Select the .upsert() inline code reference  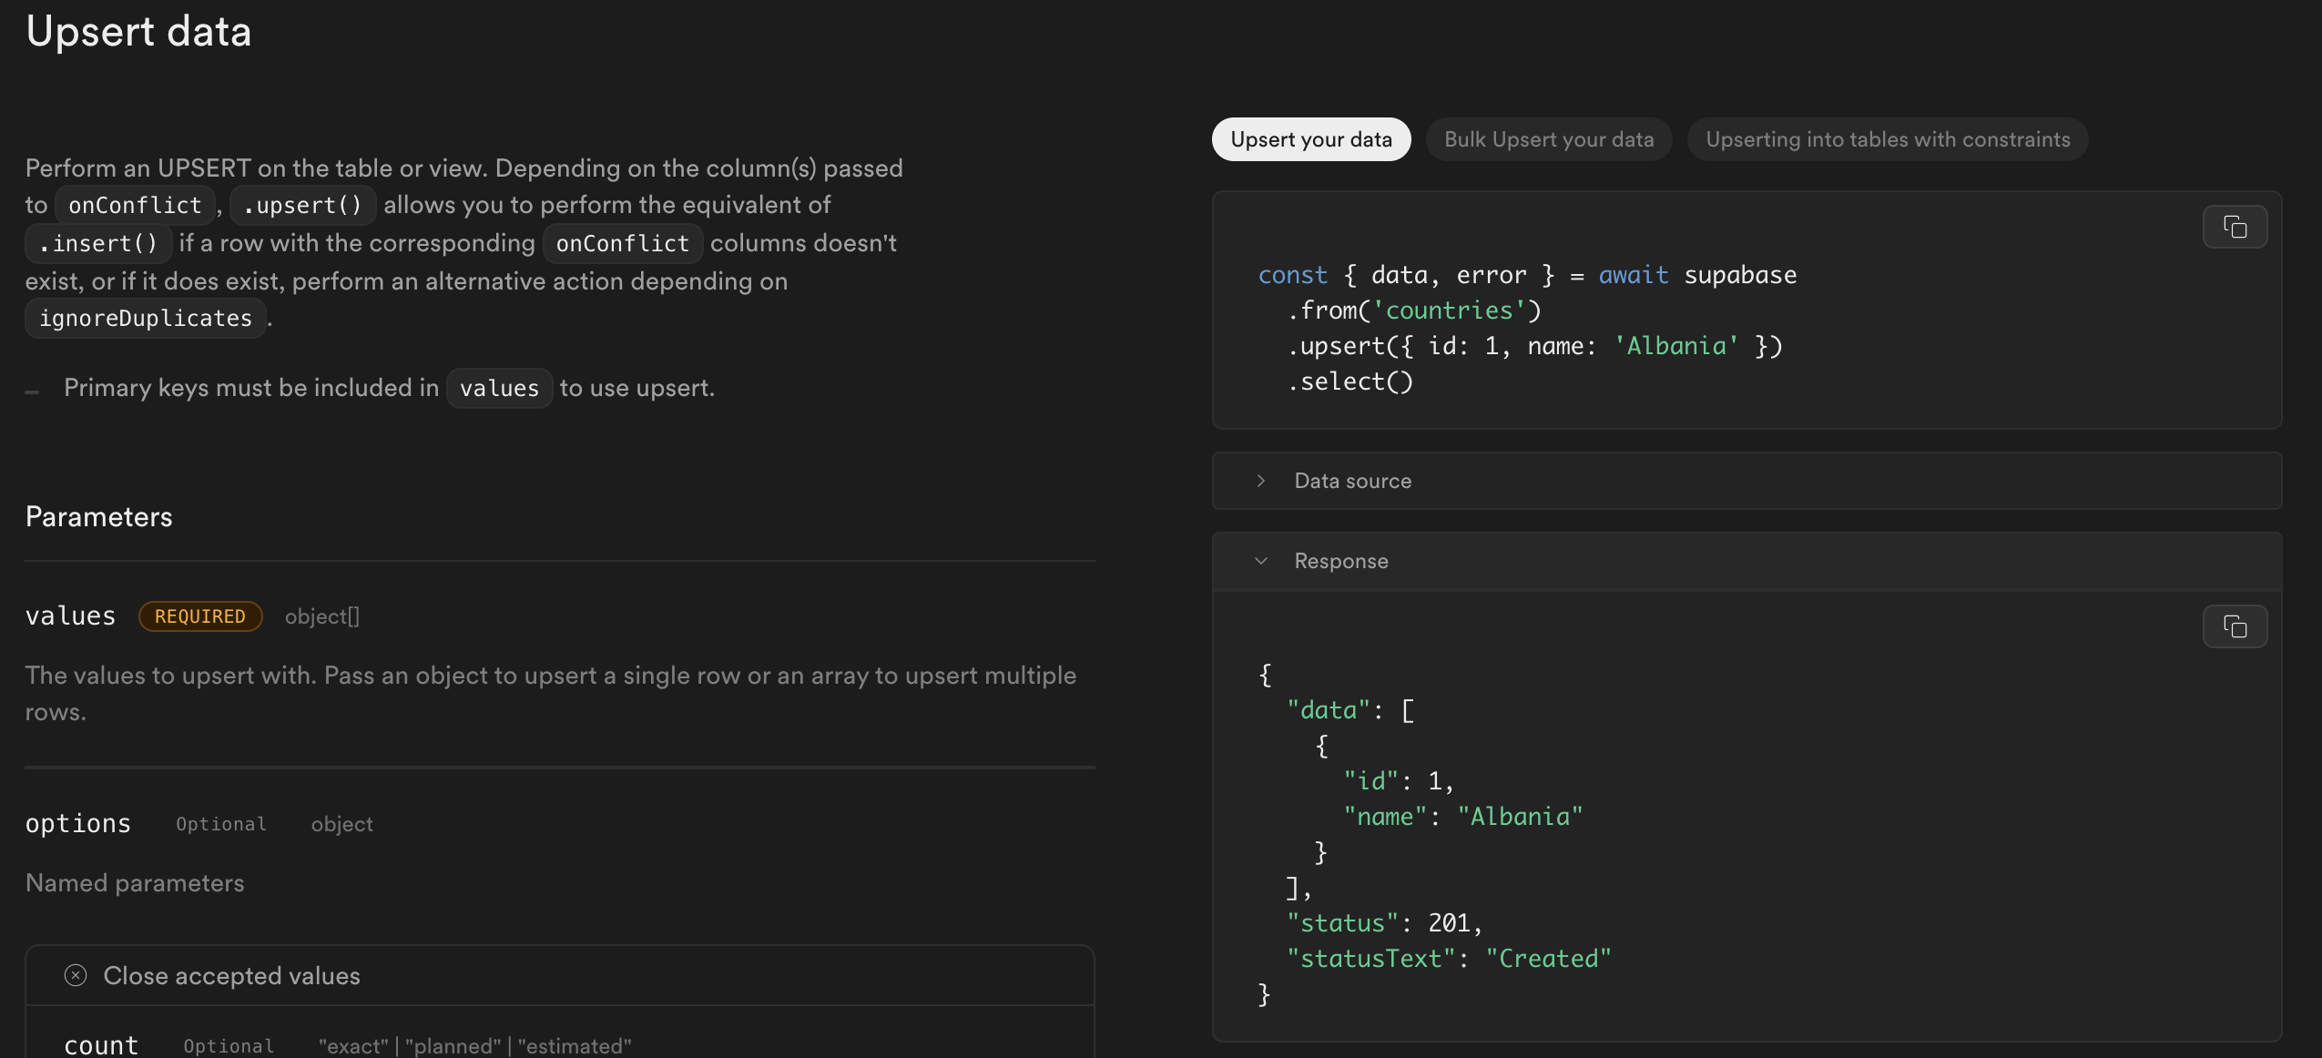(x=302, y=205)
